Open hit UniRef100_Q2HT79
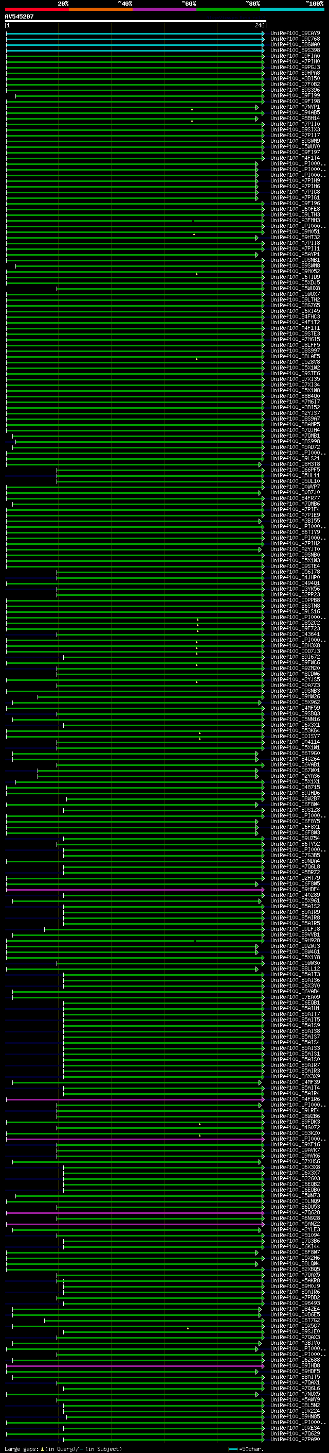 tap(295, 878)
